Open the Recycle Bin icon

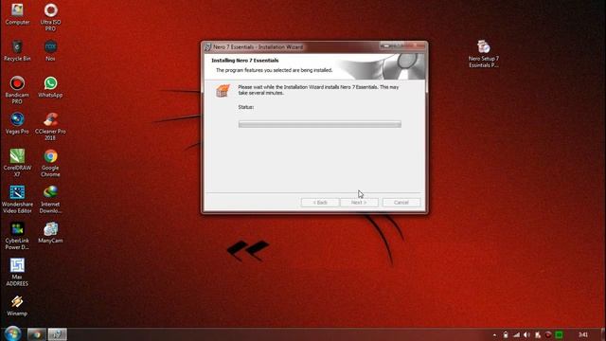click(x=17, y=50)
